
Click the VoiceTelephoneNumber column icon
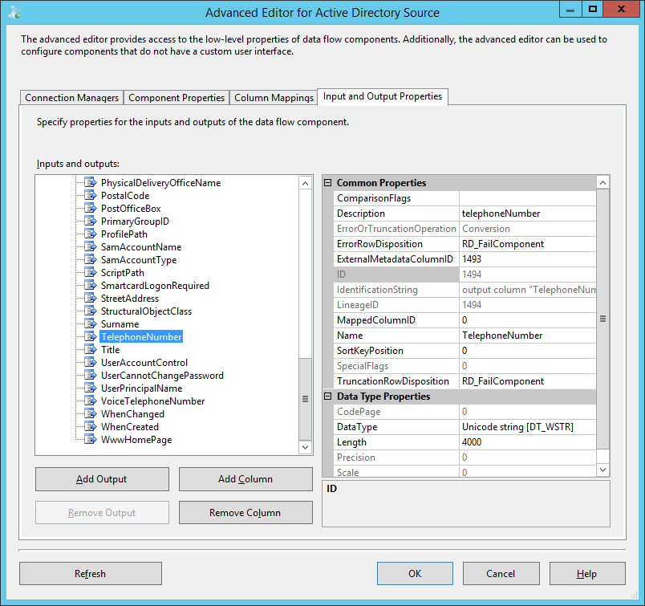pos(91,401)
